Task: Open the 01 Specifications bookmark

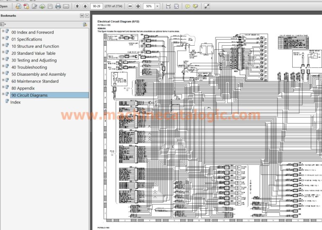Action: click(27, 39)
